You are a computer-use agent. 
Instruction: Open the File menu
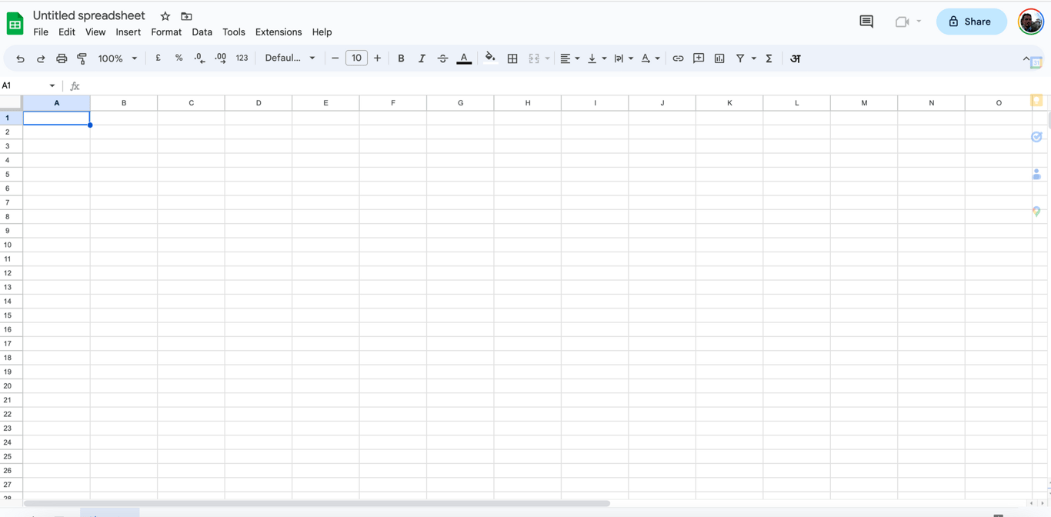[x=41, y=32]
